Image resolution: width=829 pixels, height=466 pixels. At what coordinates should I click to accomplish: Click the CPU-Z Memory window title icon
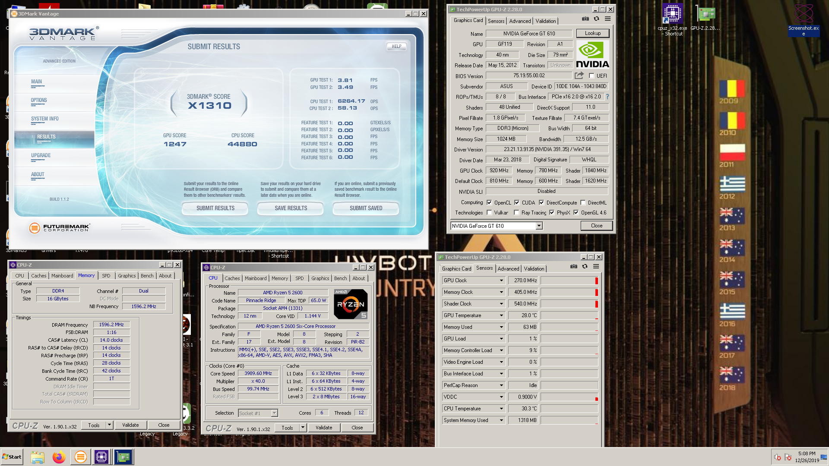tap(13, 265)
